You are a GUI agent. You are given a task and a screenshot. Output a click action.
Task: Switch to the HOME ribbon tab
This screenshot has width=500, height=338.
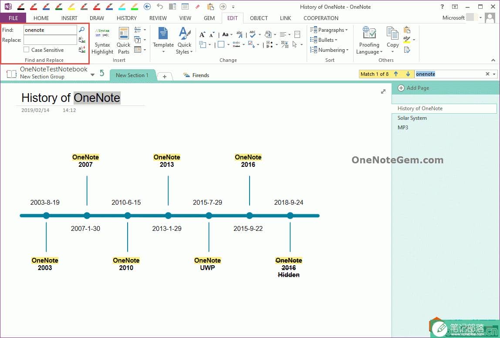pos(41,18)
